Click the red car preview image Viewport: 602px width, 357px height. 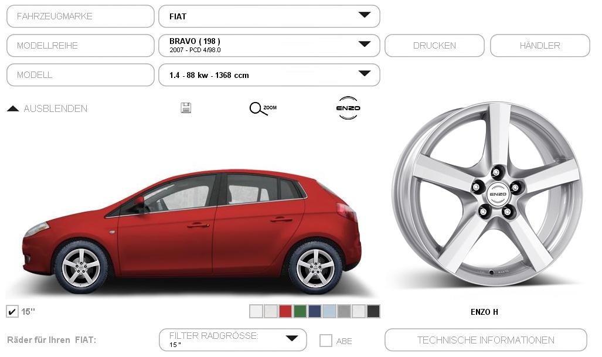[192, 231]
